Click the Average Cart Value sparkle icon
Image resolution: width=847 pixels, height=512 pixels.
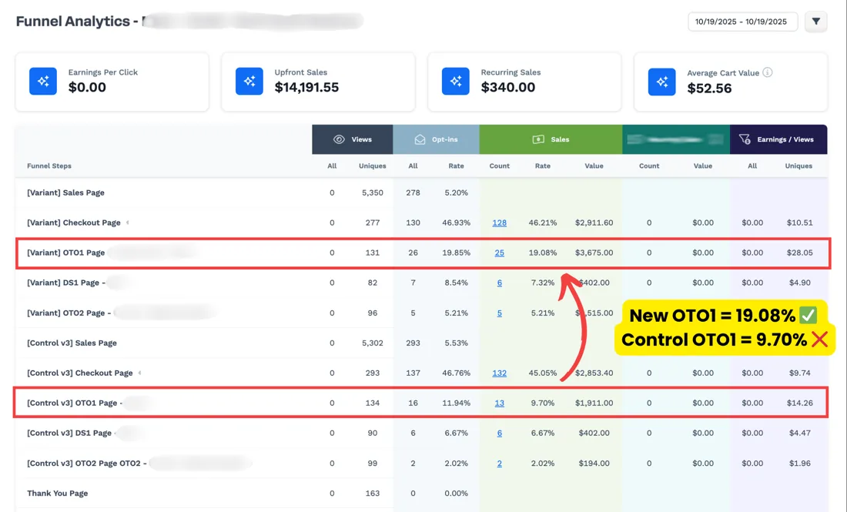click(x=661, y=82)
